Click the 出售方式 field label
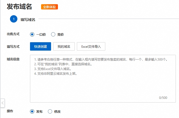 click(13, 34)
